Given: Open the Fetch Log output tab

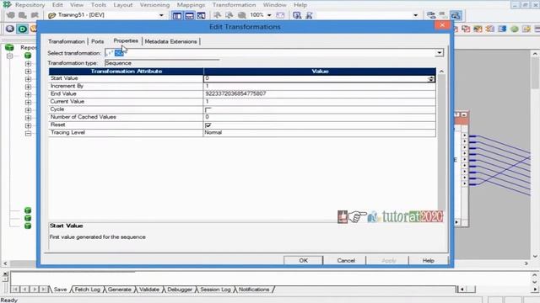Looking at the screenshot, I should (x=87, y=290).
